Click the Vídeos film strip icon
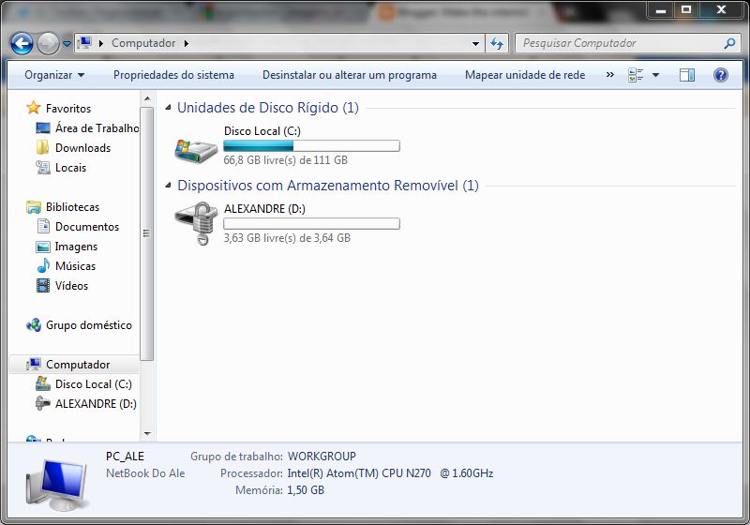 43,286
